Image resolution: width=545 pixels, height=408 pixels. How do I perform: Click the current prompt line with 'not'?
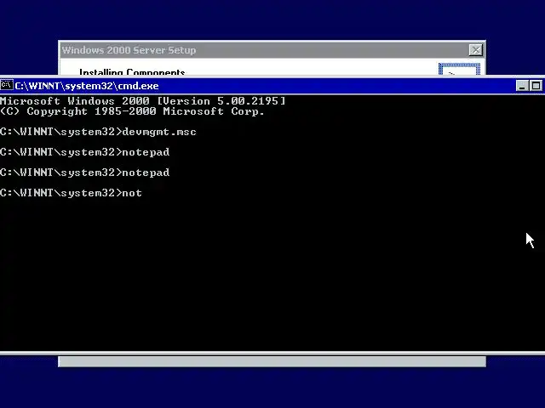72,193
